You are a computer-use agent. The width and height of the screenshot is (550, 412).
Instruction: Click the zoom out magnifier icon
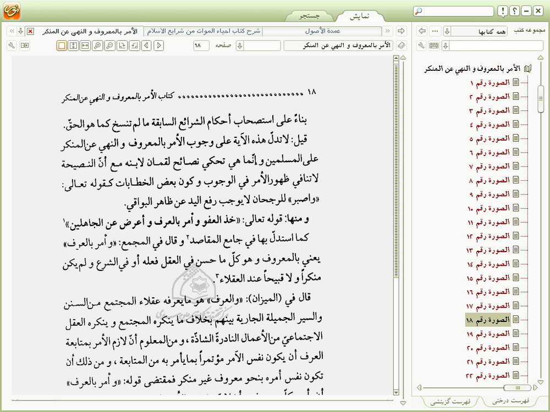[x=109, y=46]
